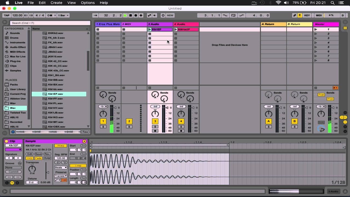This screenshot has height=197, width=350.
Task: Click Spotlight search in menu bar
Action: click(x=333, y=3)
